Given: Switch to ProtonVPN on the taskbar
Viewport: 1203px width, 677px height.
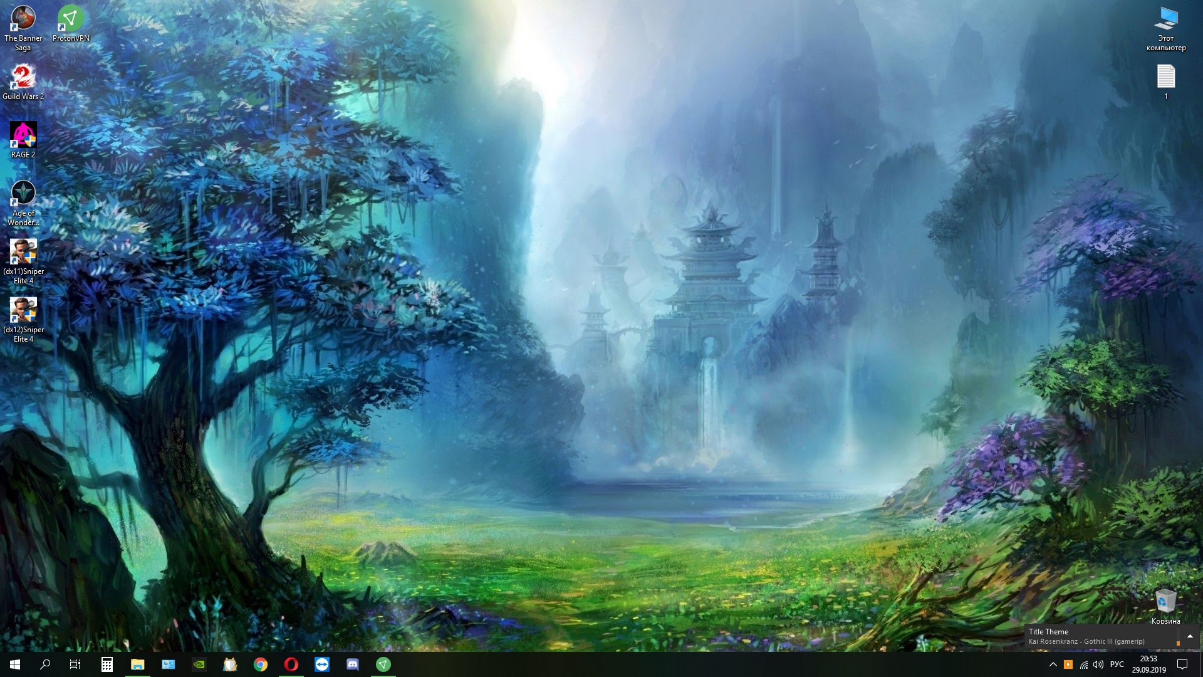Looking at the screenshot, I should click(x=383, y=664).
